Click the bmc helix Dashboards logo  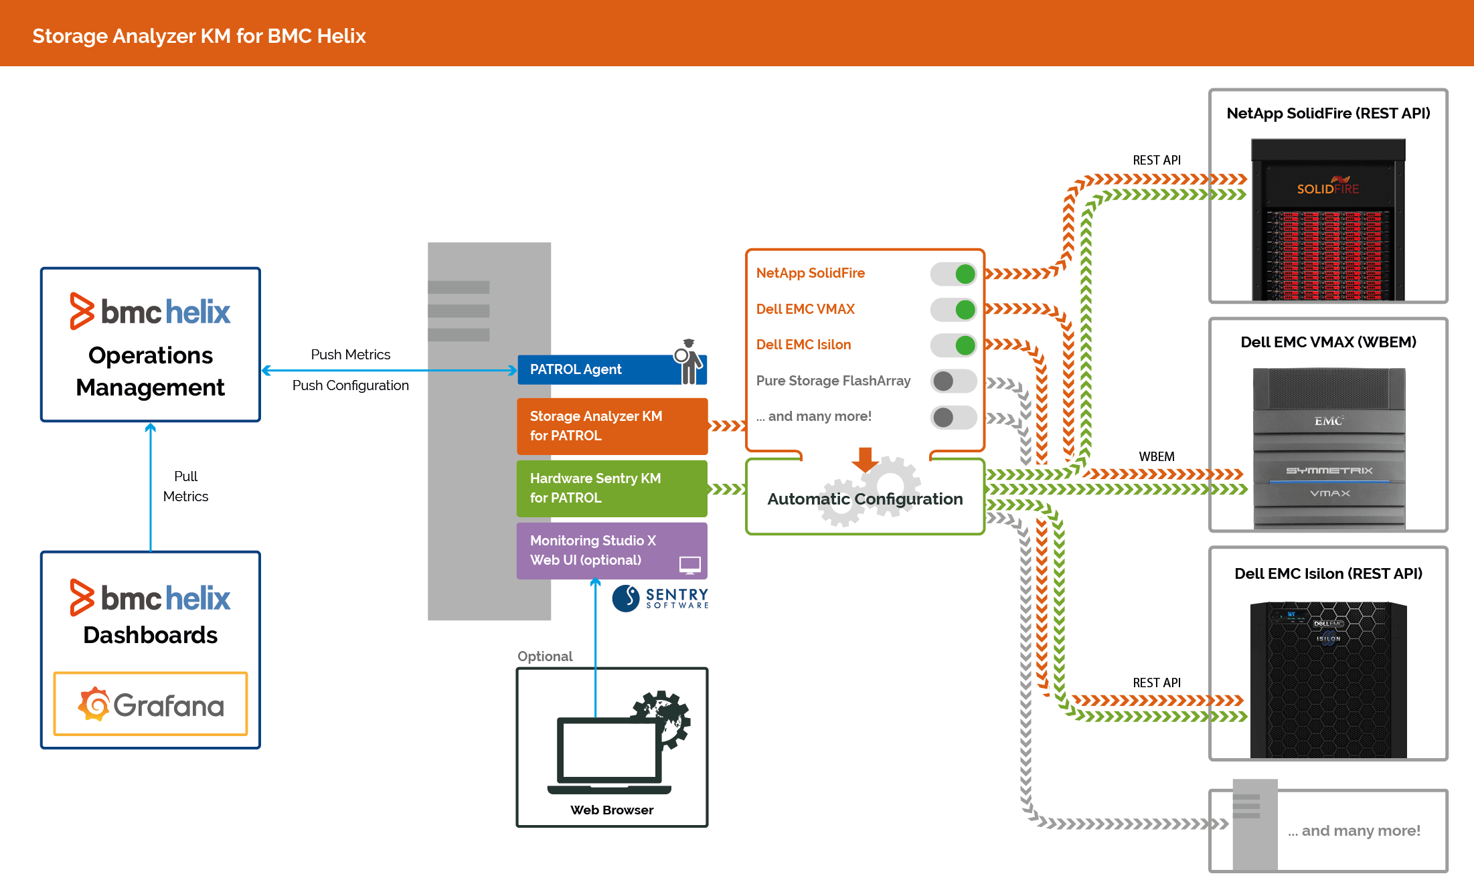pyautogui.click(x=151, y=598)
